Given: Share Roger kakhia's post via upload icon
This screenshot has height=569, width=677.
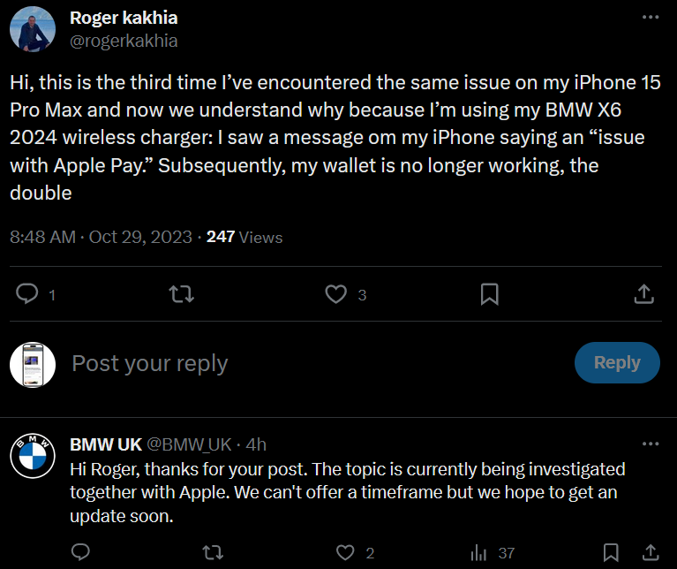Looking at the screenshot, I should point(644,293).
